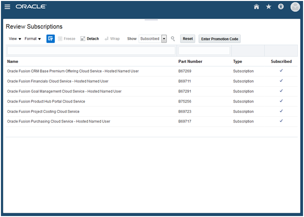The image size is (304, 217).
Task: Expand the View menu
Action: pyautogui.click(x=15, y=39)
